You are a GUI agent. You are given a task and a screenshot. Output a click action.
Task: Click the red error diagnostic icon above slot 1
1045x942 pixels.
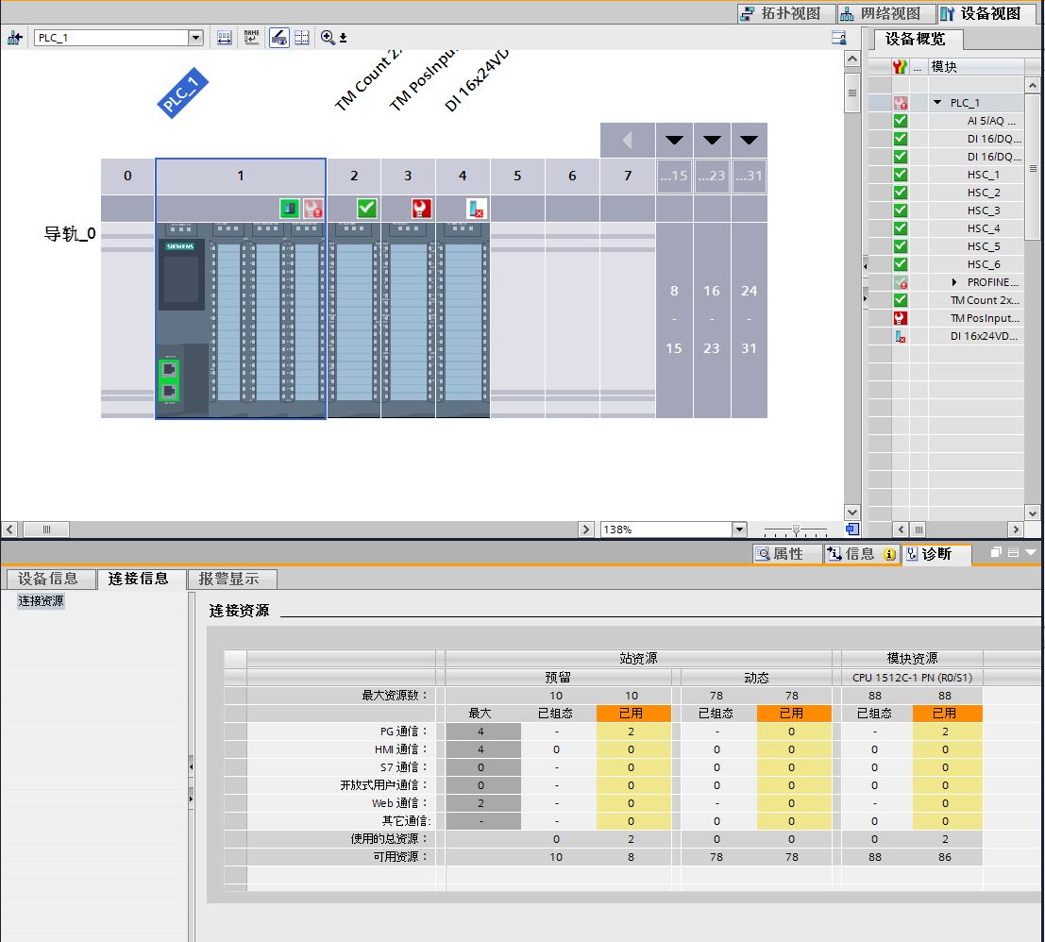[x=313, y=209]
